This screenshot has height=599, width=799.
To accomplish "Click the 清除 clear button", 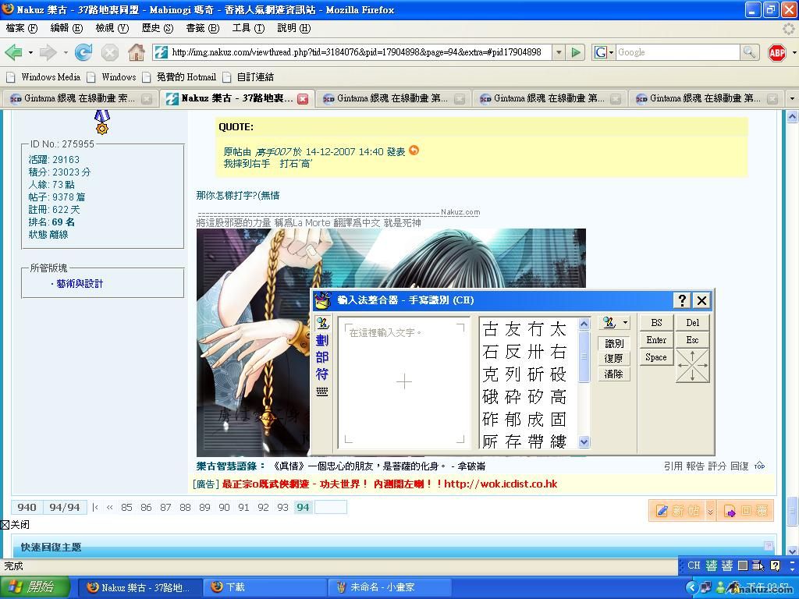I will (614, 374).
